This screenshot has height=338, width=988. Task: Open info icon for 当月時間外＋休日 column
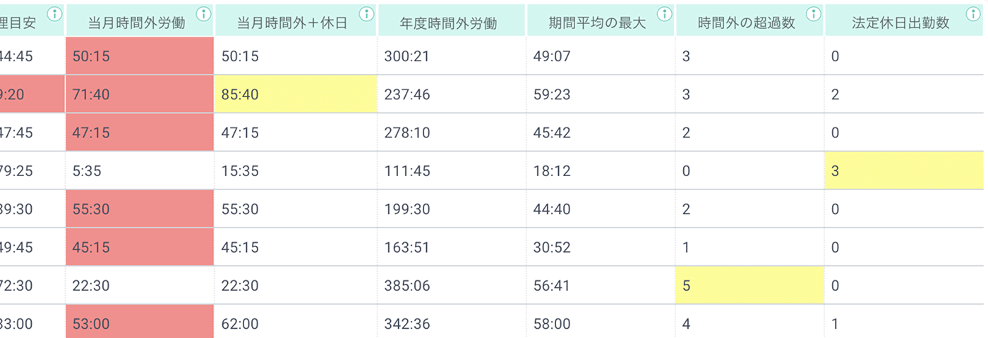click(366, 13)
